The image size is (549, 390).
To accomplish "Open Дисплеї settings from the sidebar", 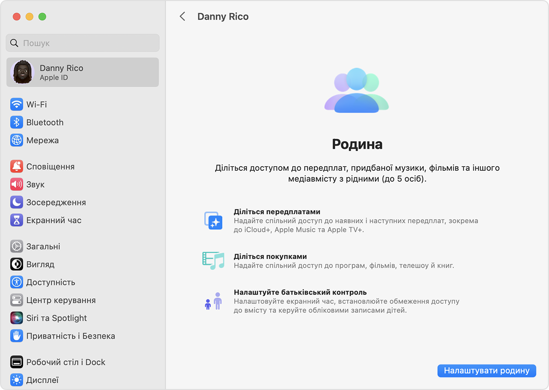I will point(16,379).
